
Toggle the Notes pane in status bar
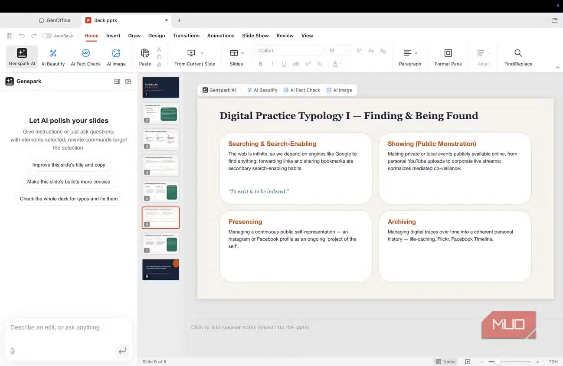pyautogui.click(x=446, y=362)
